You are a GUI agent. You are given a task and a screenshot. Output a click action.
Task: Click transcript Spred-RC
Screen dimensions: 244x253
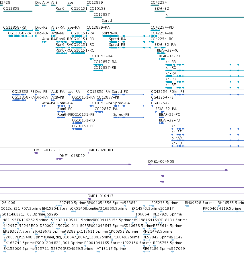126,36
